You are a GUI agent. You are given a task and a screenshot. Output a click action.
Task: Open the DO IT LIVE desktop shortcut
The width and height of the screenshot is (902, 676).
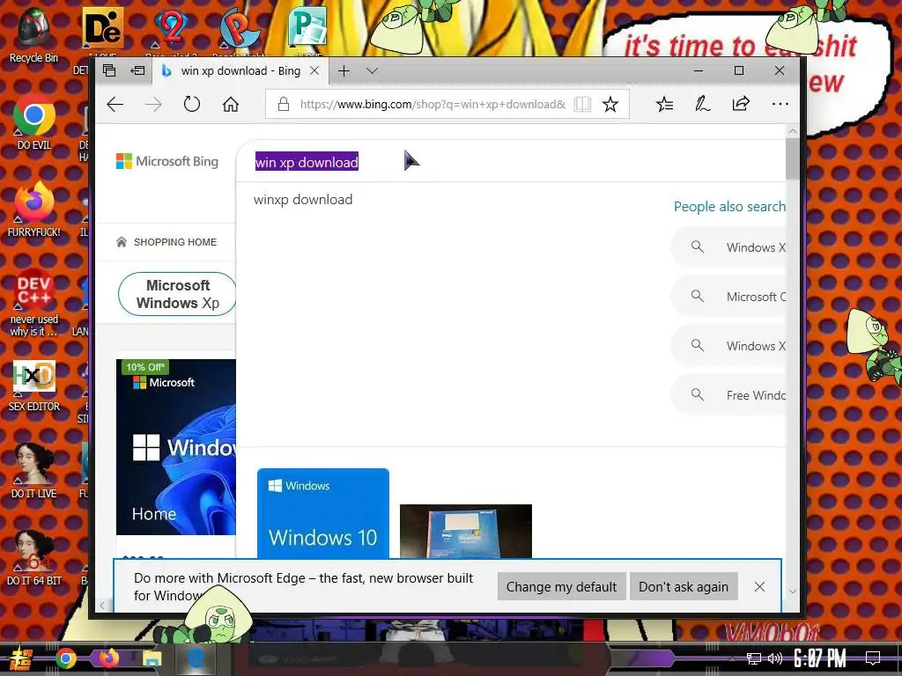click(34, 472)
